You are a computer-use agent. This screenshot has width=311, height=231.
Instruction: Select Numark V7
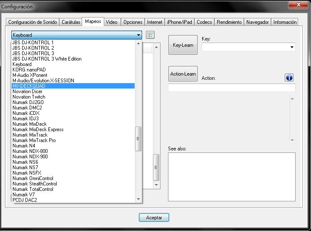pos(73,195)
